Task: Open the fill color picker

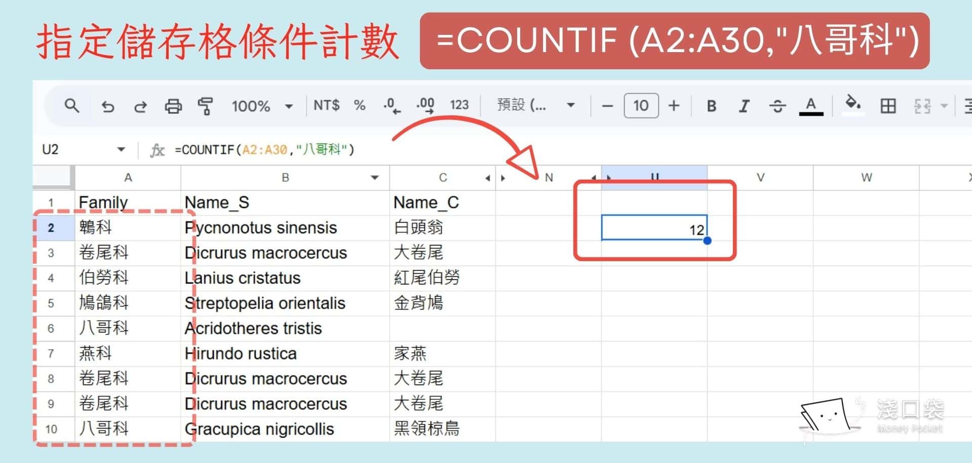Action: 853,105
